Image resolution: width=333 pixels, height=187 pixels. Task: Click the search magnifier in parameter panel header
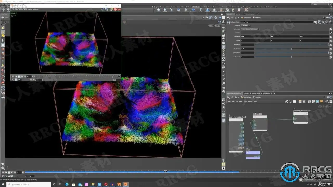pyautogui.click(x=323, y=22)
